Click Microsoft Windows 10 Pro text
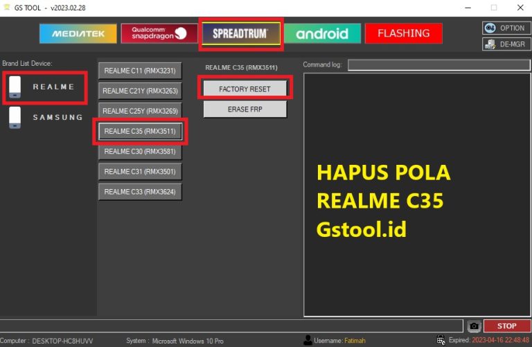The width and height of the screenshot is (532, 347). pyautogui.click(x=188, y=341)
